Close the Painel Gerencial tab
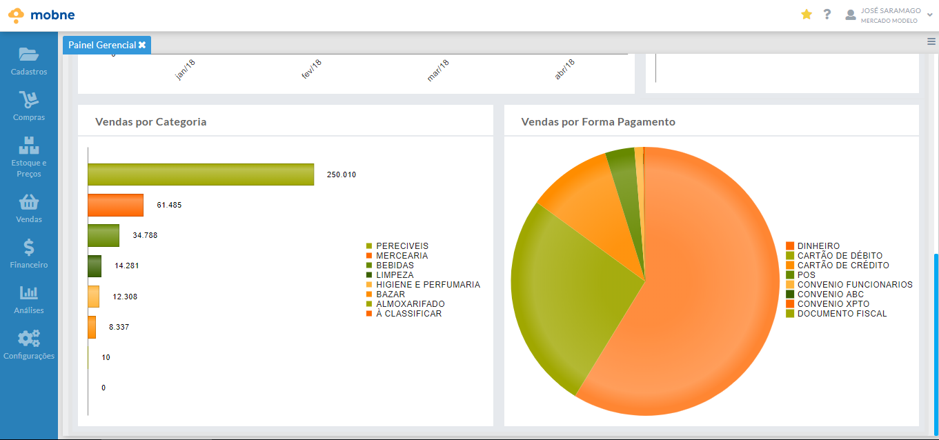This screenshot has width=939, height=440. pyautogui.click(x=142, y=45)
